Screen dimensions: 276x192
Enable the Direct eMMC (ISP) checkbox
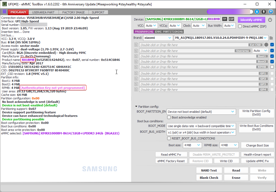tap(240, 26)
